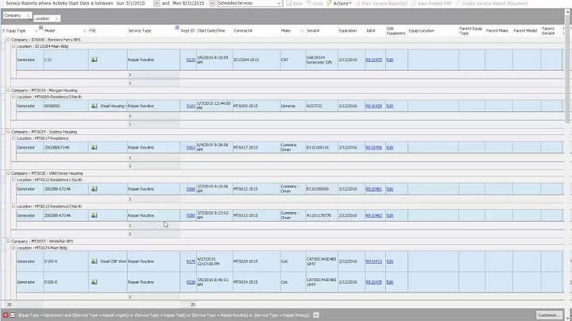This screenshot has height=321, width=572.
Task: Select 'Email CBP Worl' FSE cell text
Action: coord(113,261)
